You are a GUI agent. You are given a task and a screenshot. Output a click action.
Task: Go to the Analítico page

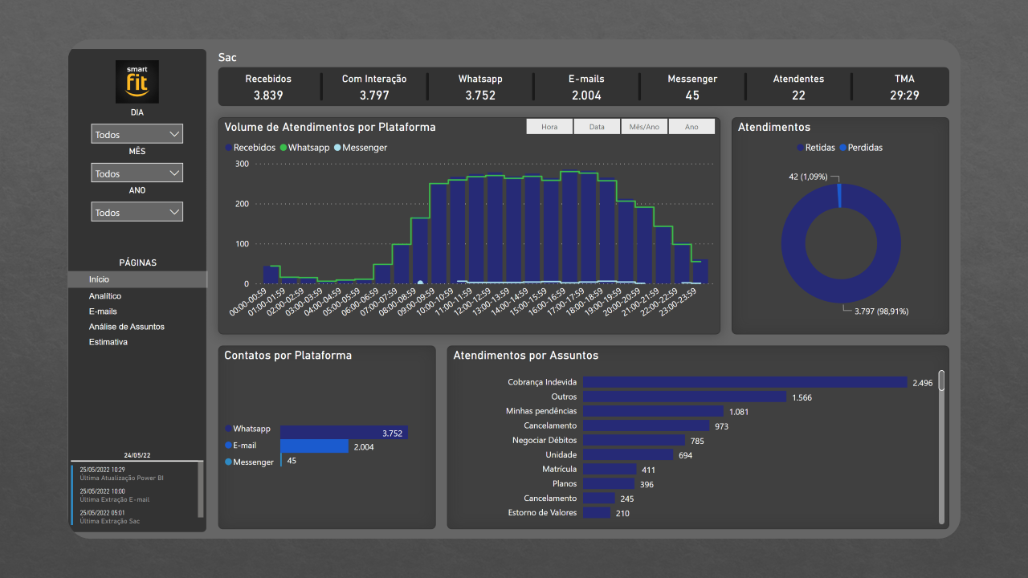point(105,296)
